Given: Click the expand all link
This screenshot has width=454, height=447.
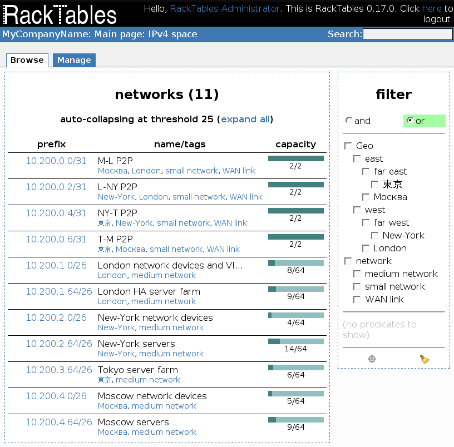Looking at the screenshot, I should tap(245, 119).
